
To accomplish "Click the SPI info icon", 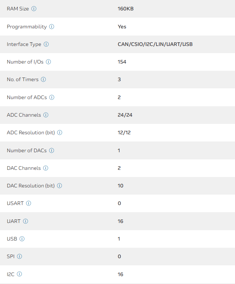I will 19,256.
